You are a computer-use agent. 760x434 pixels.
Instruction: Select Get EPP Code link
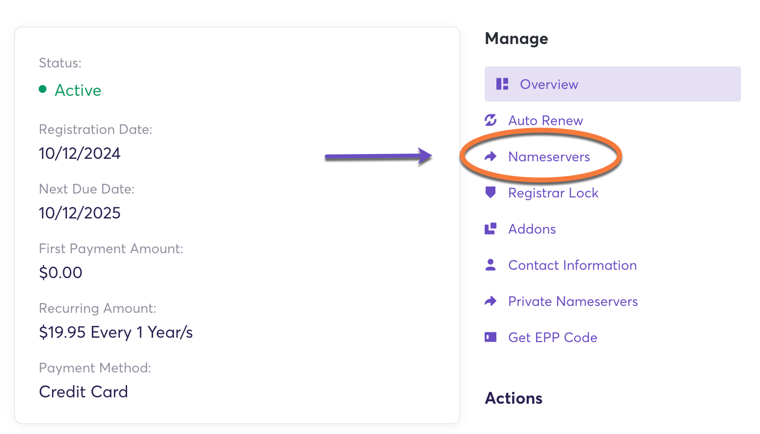coord(553,338)
